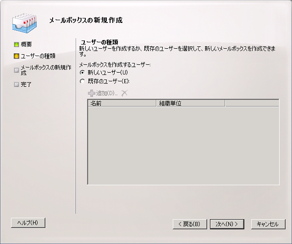
Task: Click the 名前 column header
Action: (122, 103)
